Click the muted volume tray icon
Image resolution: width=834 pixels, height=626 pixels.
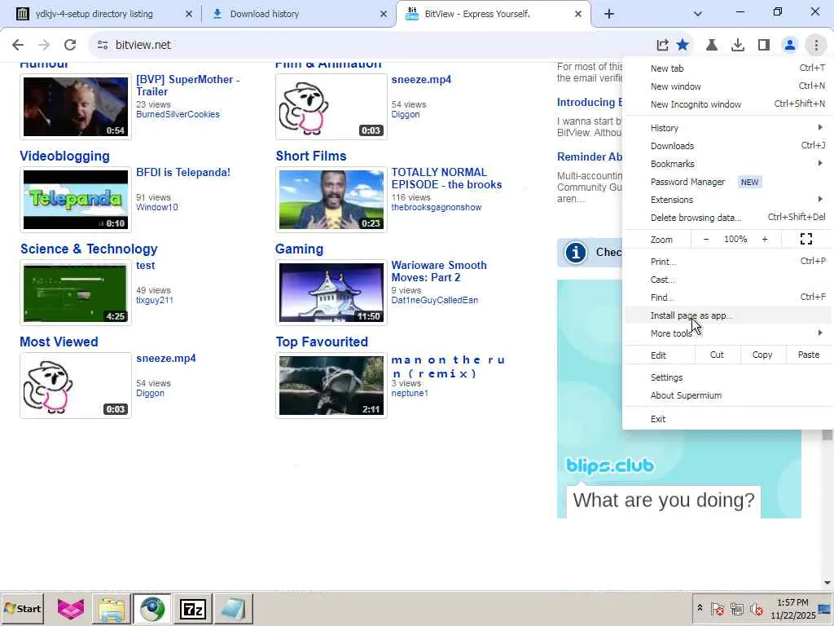tap(756, 609)
